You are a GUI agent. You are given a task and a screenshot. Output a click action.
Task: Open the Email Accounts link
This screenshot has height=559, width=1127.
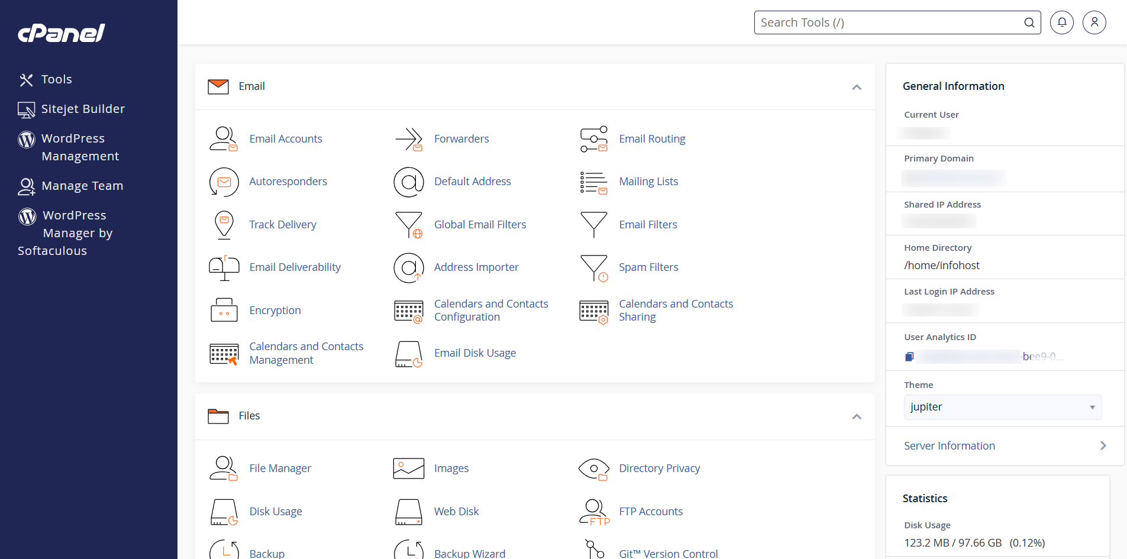point(286,139)
